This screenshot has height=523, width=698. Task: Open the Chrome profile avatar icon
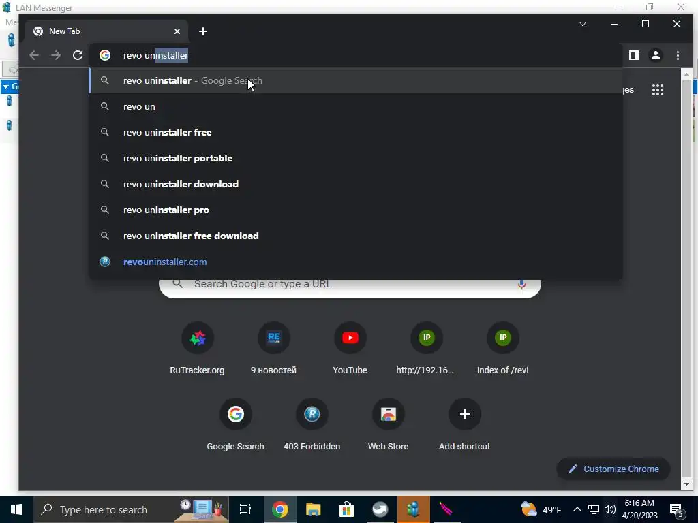[x=656, y=55]
